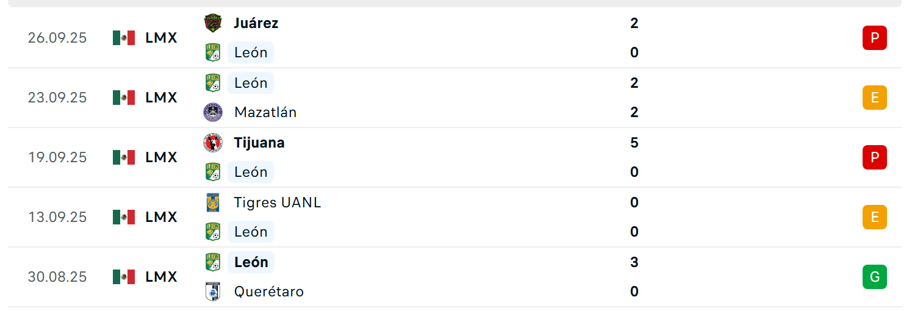Select the 26.09.25 match date
The image size is (912, 311).
pyautogui.click(x=57, y=38)
